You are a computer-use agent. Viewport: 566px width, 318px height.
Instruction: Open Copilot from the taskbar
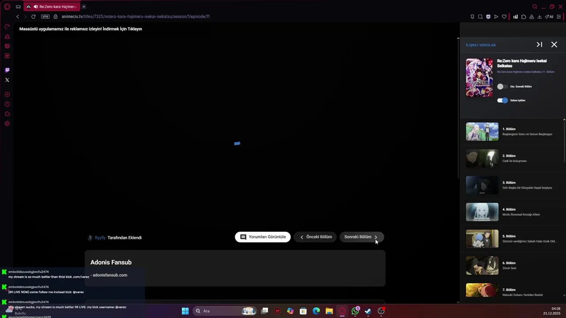(x=290, y=311)
